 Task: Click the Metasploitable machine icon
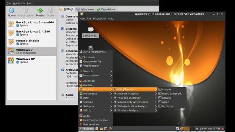[11, 42]
